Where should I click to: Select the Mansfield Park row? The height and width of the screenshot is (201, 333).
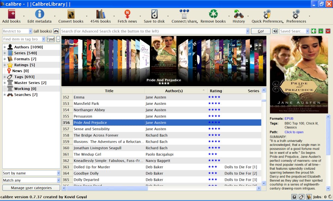click(x=161, y=103)
